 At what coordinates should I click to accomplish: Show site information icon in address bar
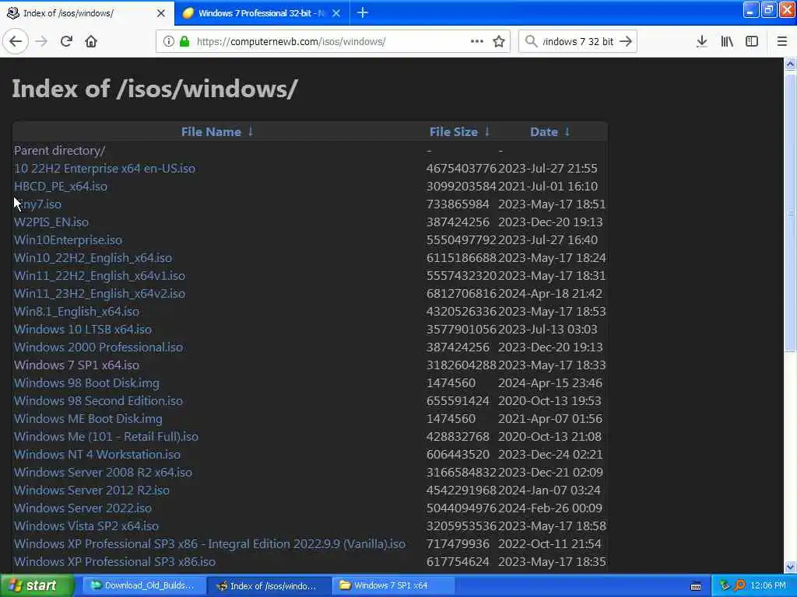tap(168, 41)
